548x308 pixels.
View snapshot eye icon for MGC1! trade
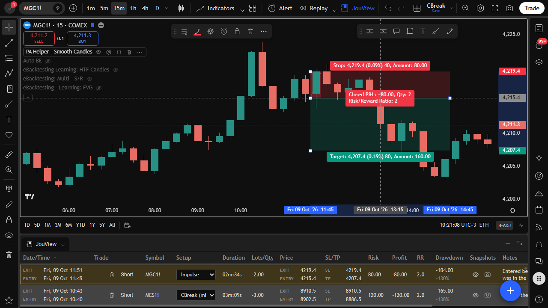[x=475, y=275]
